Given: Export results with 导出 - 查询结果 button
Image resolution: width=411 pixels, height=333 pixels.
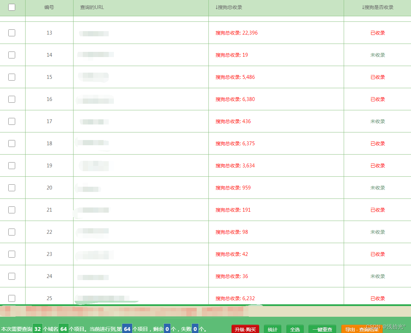Looking at the screenshot, I should [362, 329].
